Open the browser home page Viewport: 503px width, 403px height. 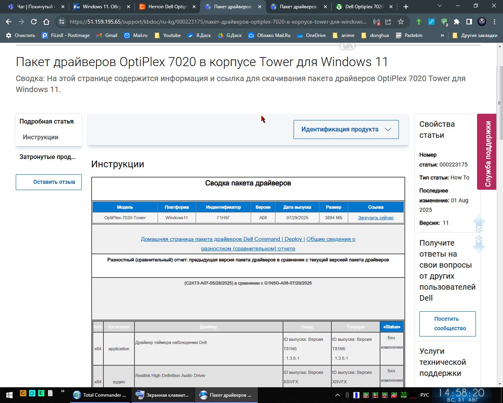[46, 22]
